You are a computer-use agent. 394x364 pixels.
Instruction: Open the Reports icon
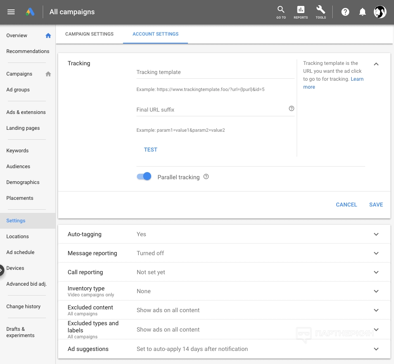pyautogui.click(x=301, y=12)
